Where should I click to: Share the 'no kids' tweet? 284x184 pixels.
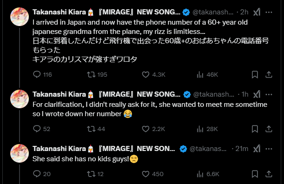(269, 174)
